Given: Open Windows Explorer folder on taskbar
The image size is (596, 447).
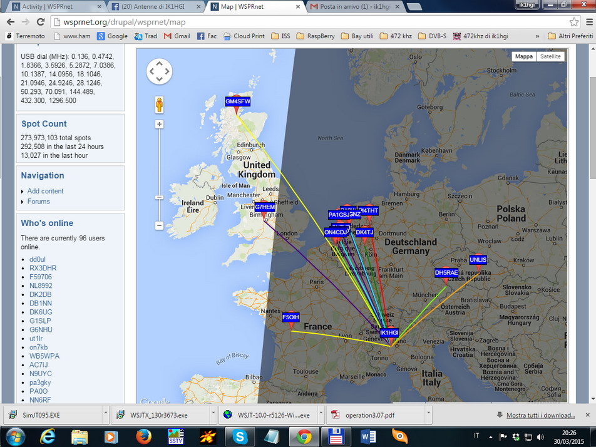Looking at the screenshot, I should point(80,437).
